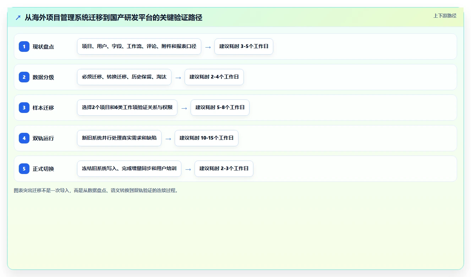The height and width of the screenshot is (277, 471).
Task: Click the 建议耗时 3-5个工作日 box
Action: pyautogui.click(x=244, y=47)
